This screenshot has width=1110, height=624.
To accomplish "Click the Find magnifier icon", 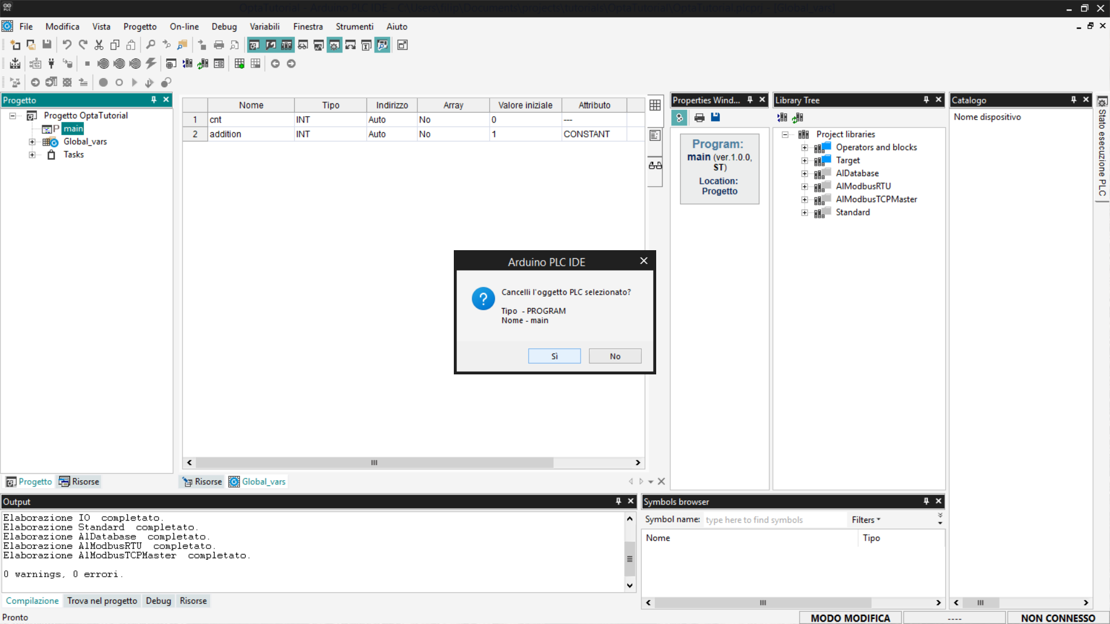I will pyautogui.click(x=150, y=44).
